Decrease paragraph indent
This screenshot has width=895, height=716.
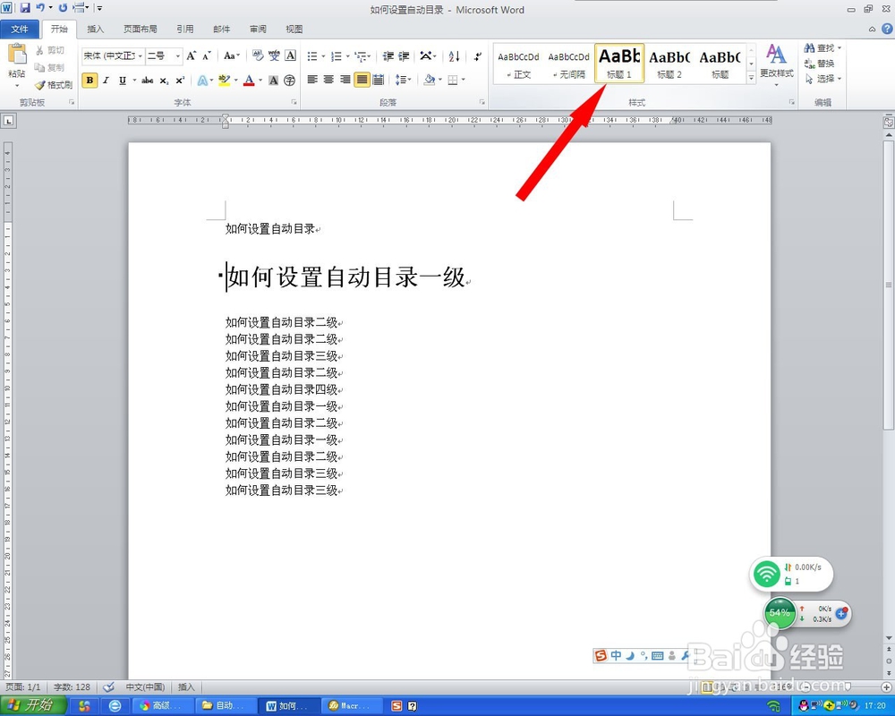click(x=388, y=56)
